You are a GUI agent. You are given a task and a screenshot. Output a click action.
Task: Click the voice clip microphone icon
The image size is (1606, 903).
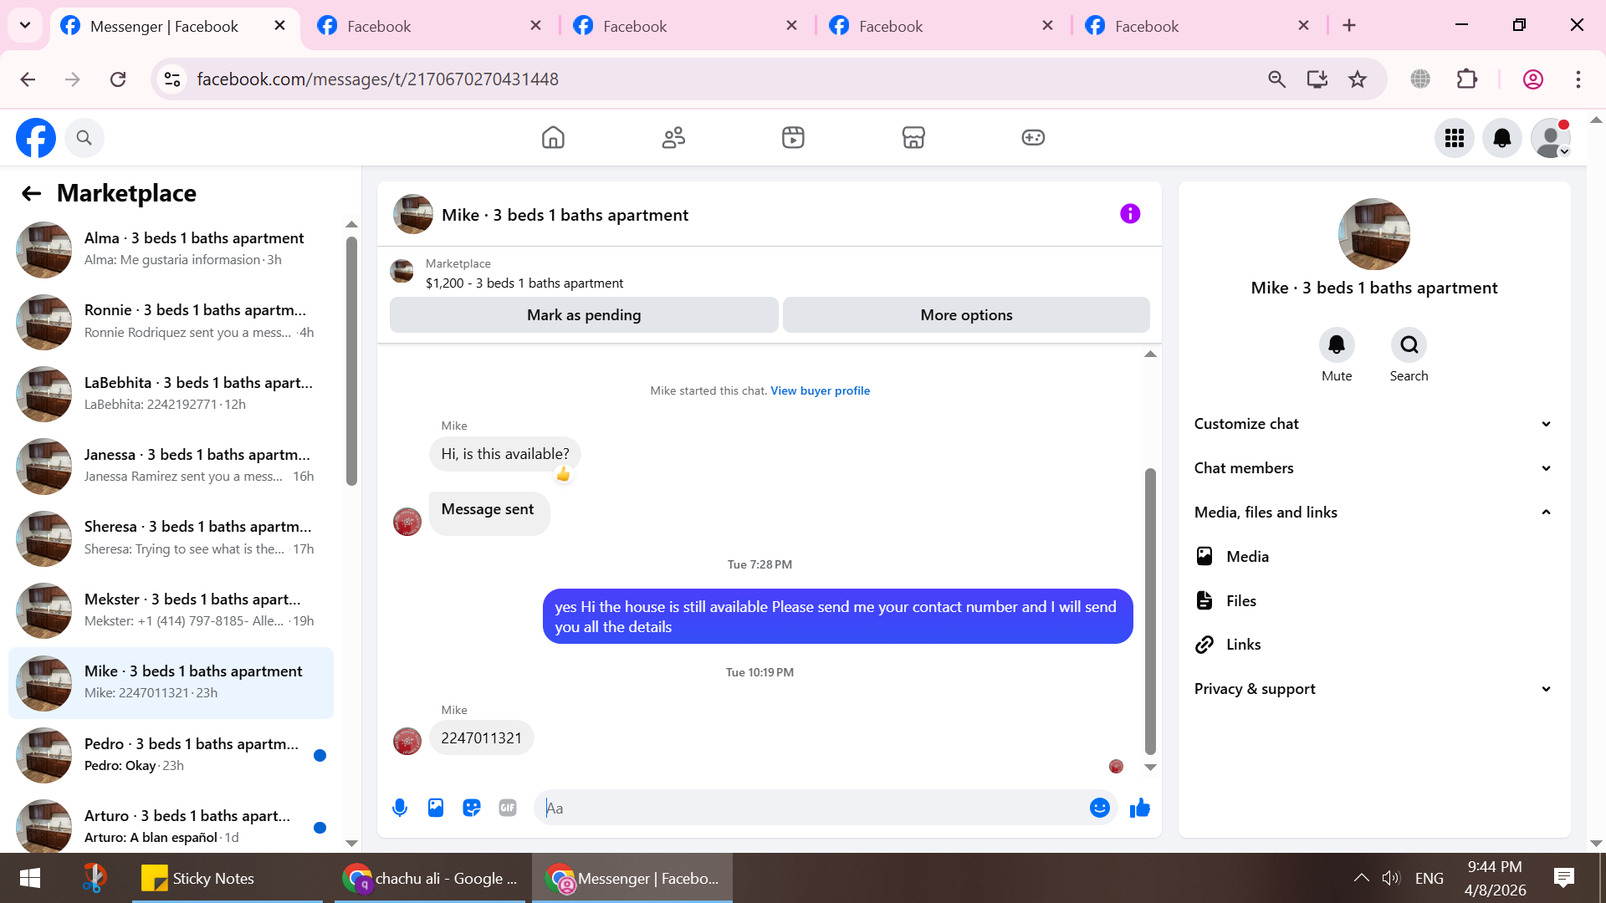(x=400, y=808)
